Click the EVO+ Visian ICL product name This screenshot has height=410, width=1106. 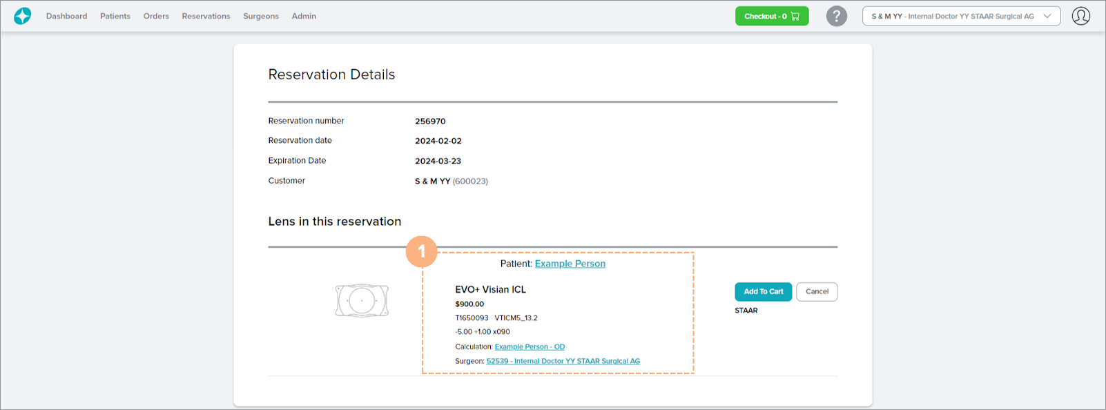(490, 289)
